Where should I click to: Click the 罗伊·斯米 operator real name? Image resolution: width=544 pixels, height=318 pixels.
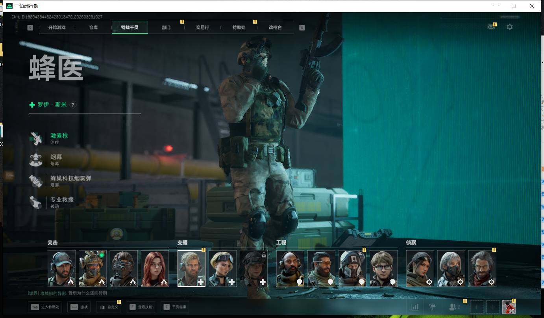click(x=52, y=105)
